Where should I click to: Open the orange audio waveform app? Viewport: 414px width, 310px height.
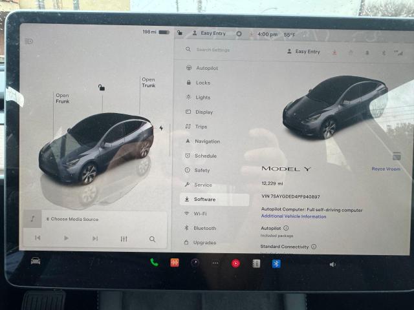(x=175, y=263)
